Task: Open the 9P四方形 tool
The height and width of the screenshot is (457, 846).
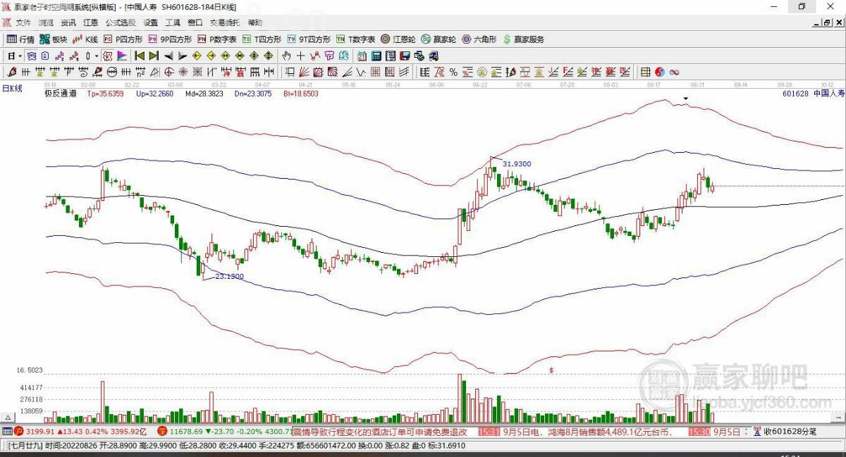Action: pyautogui.click(x=170, y=39)
